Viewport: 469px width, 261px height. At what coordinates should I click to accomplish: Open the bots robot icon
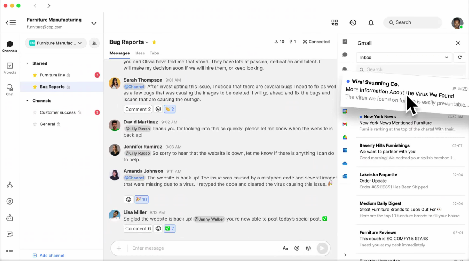9,218
